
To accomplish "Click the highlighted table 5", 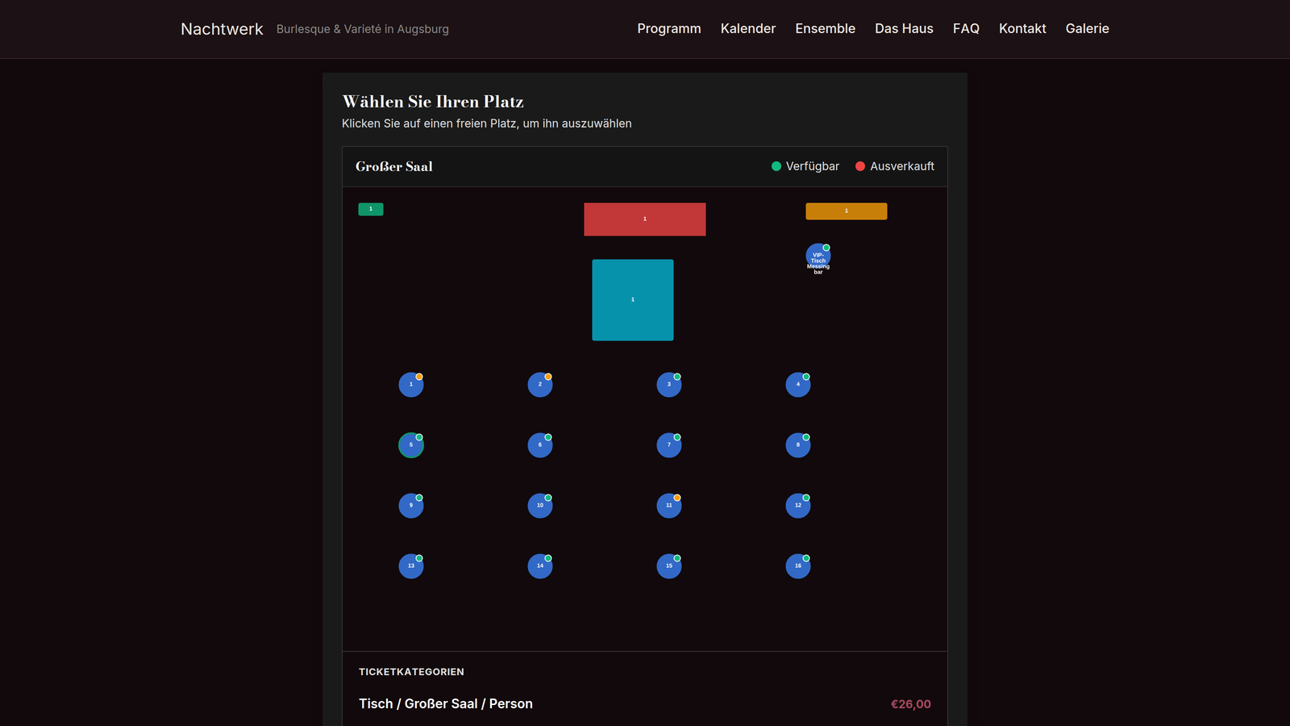I will tap(411, 445).
